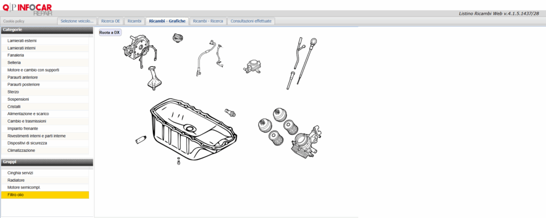Select Lamierati interni category
Viewport: 546px width, 218px height.
click(x=45, y=48)
